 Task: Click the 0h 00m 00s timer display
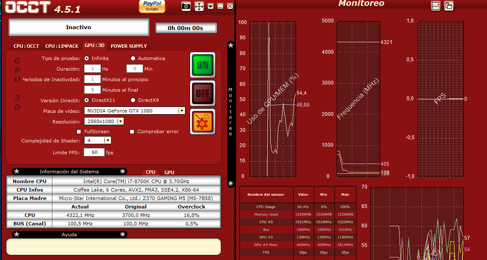tap(186, 28)
